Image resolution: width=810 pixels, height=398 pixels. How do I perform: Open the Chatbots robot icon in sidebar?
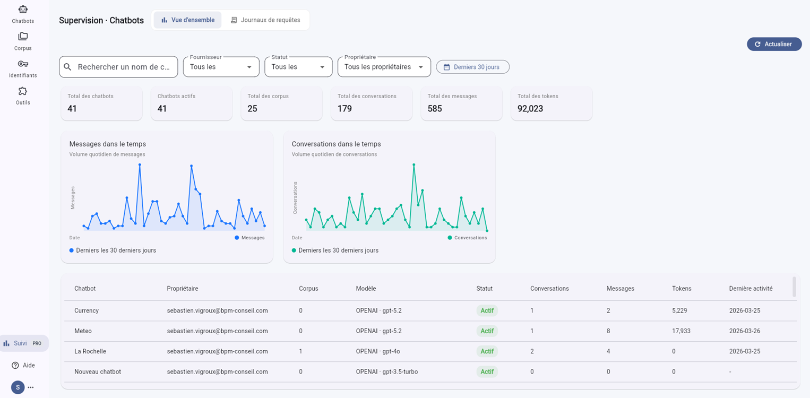coord(23,10)
